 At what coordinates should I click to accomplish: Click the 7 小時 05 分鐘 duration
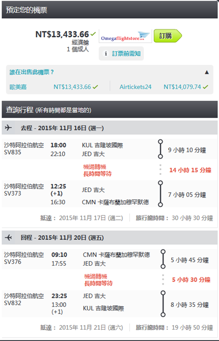click(187, 194)
